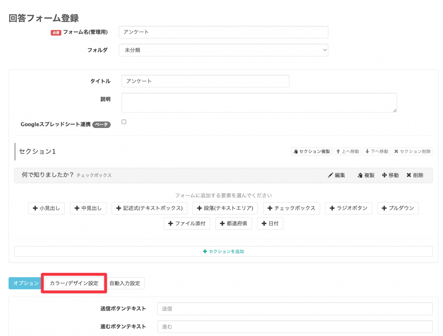Click the セクション1 heading

click(37, 151)
